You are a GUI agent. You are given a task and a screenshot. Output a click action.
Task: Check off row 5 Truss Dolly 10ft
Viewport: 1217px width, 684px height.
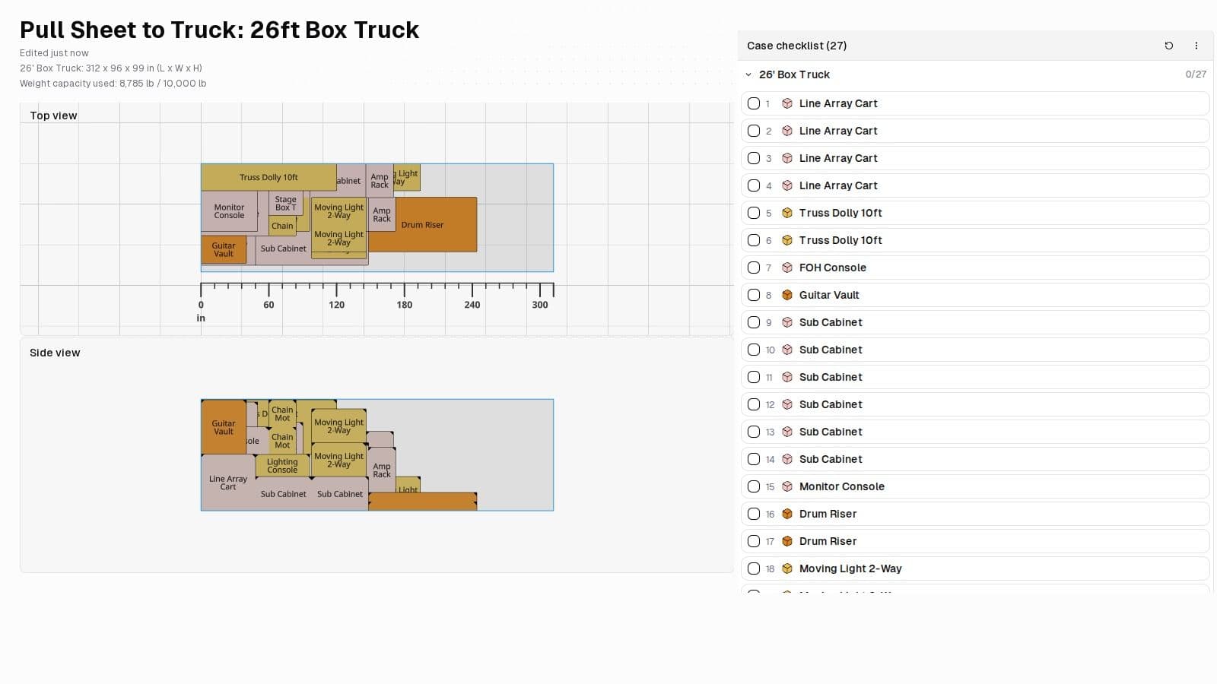click(x=754, y=213)
